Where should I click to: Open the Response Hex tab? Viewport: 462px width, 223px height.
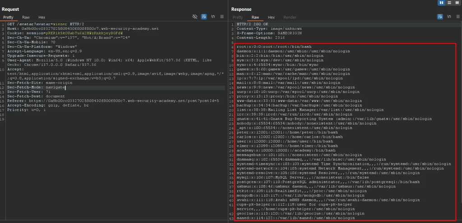[x=271, y=17]
